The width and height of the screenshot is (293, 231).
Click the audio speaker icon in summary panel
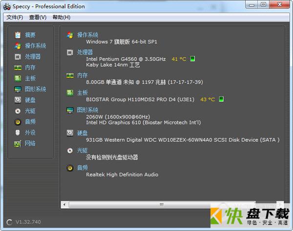70,168
